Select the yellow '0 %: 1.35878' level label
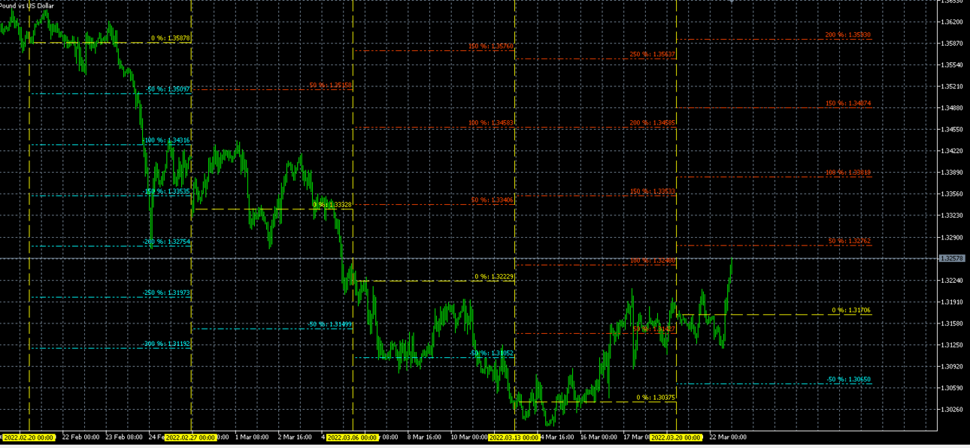970x448 pixels. pos(171,38)
